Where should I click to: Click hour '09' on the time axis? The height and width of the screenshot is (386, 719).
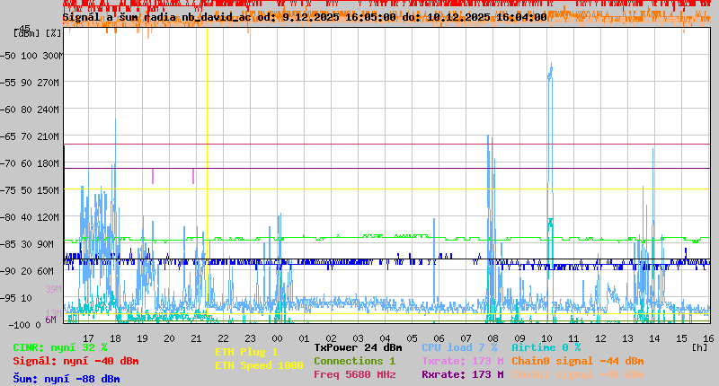520,338
